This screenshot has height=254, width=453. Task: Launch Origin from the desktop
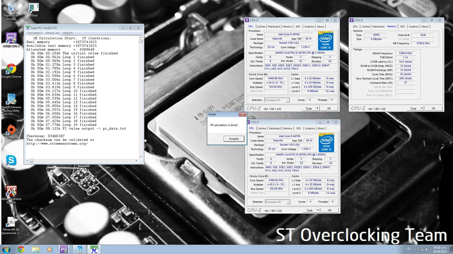pyautogui.click(x=11, y=132)
